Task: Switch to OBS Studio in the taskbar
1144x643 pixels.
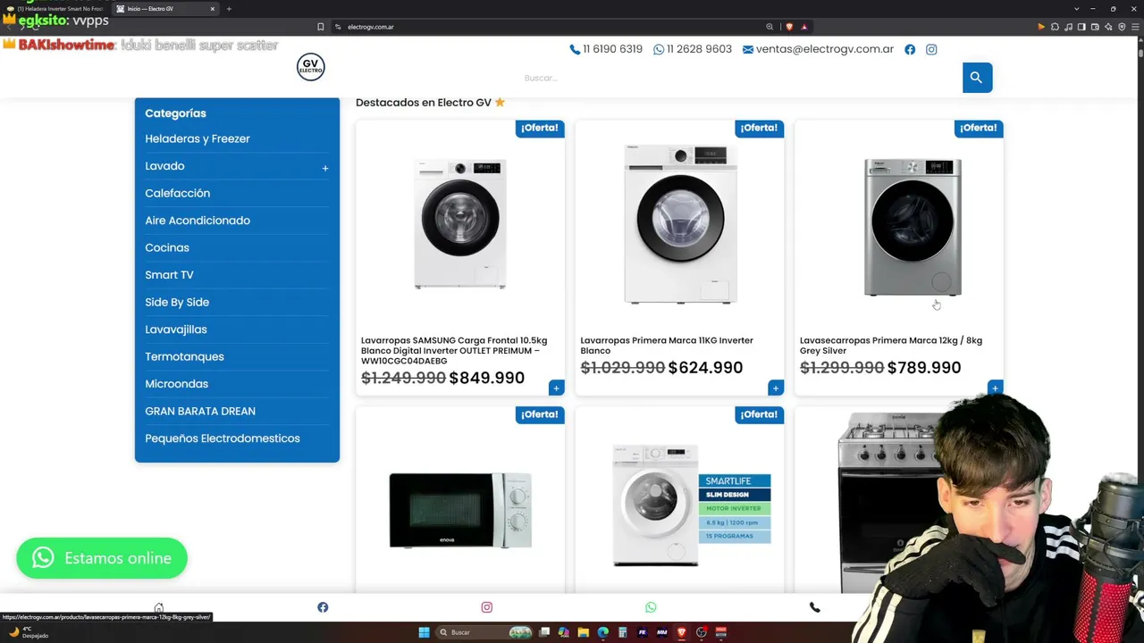Action: pyautogui.click(x=702, y=632)
